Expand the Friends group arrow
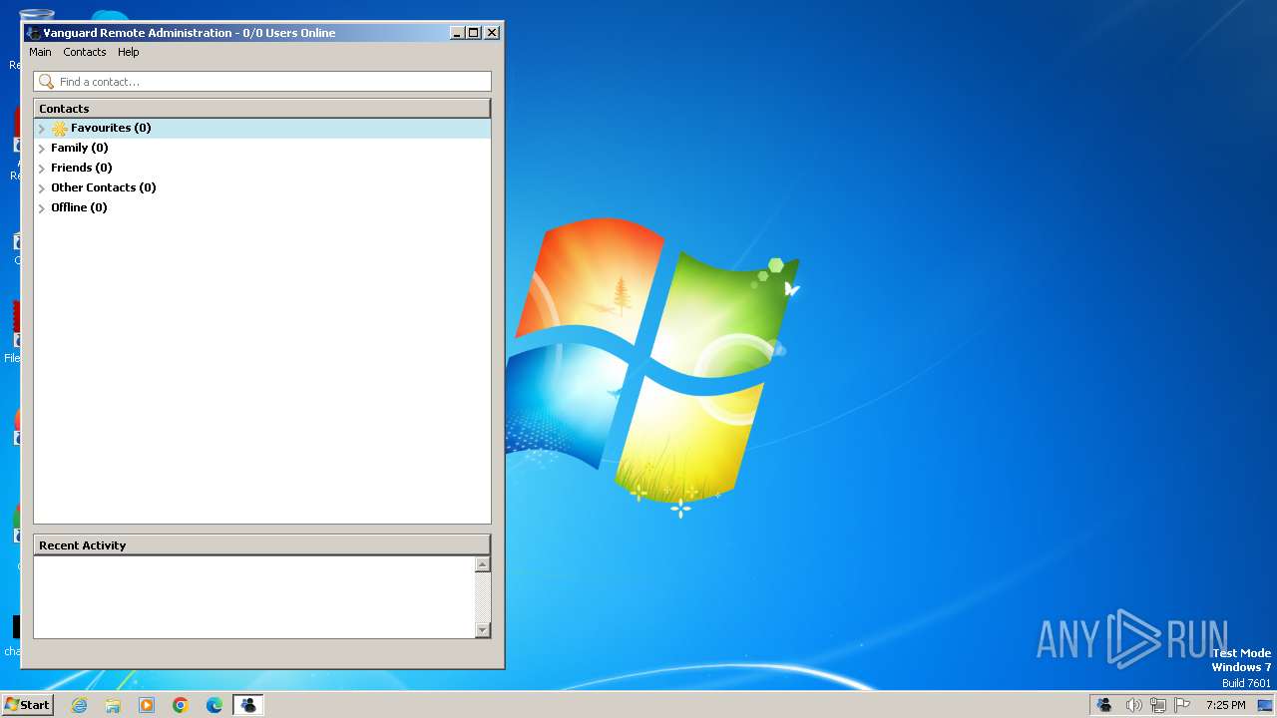The width and height of the screenshot is (1277, 718). [42, 169]
